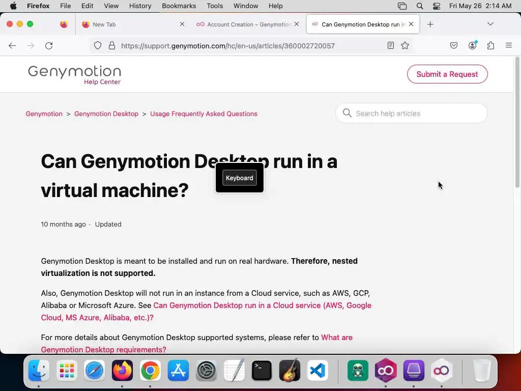This screenshot has width=521, height=391.
Task: Open the History menu
Action: [140, 6]
